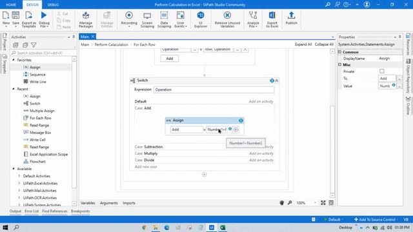Click the pan hand tool icon
Screen dimensions: 413x232
pos(282,203)
